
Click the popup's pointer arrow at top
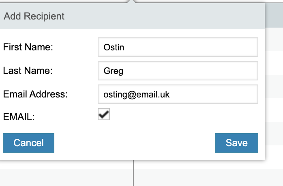point(131,2)
